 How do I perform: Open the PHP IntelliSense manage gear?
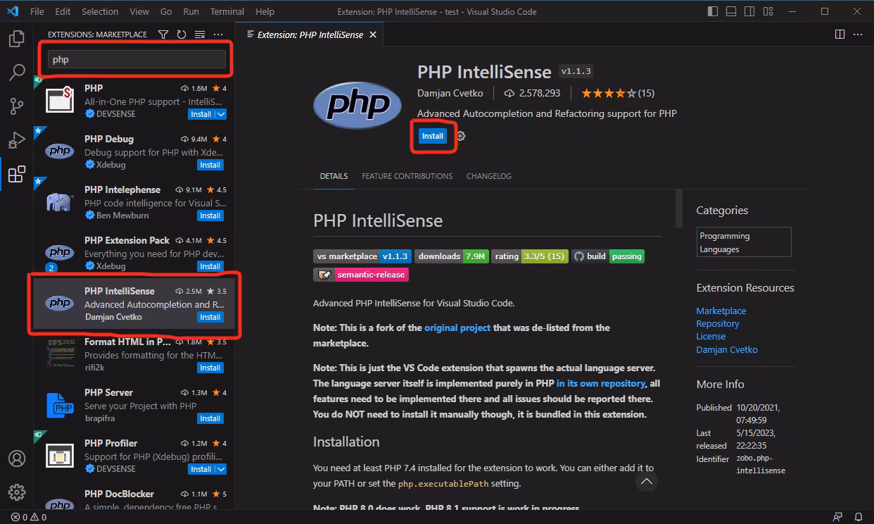(x=461, y=136)
